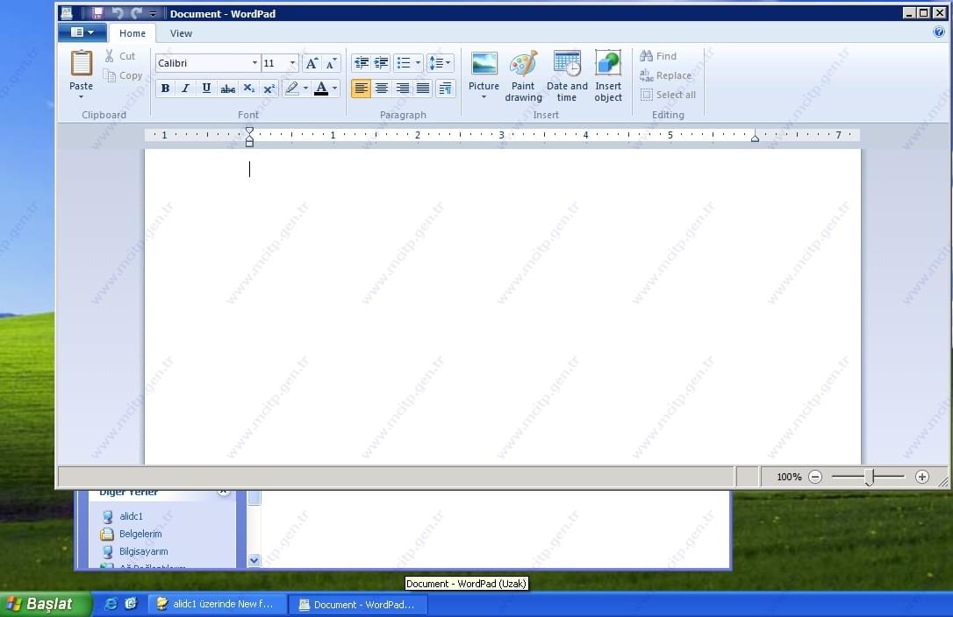
Task: Open the font color dropdown arrow
Action: click(x=335, y=88)
